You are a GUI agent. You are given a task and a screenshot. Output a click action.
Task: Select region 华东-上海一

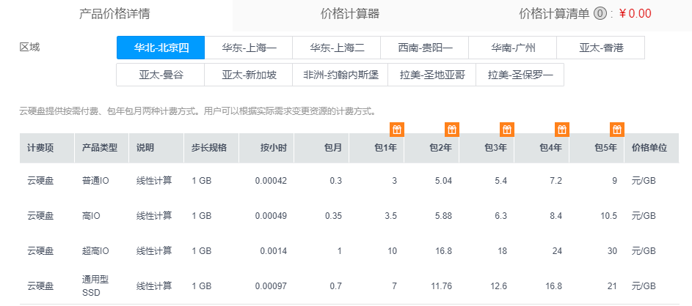coord(249,48)
